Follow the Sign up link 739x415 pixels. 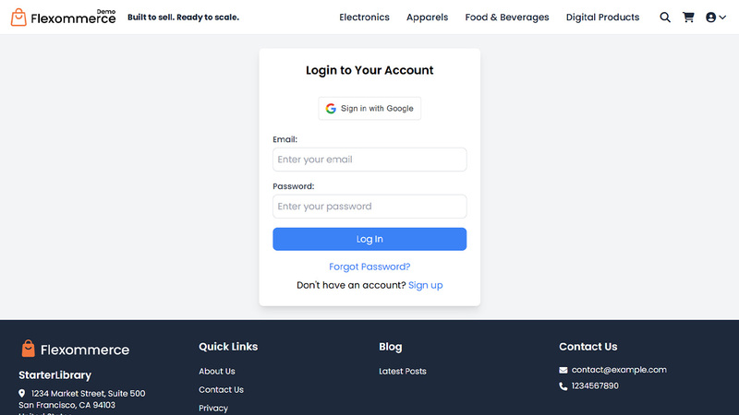point(426,285)
